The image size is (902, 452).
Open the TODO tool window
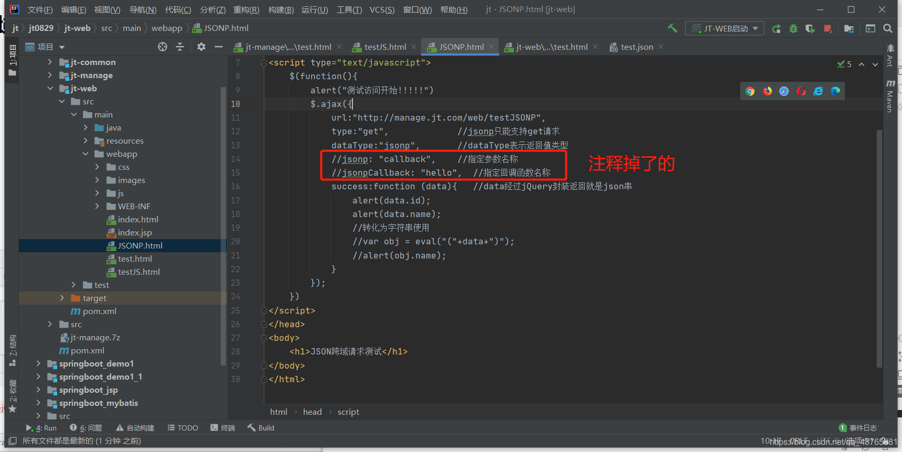183,428
